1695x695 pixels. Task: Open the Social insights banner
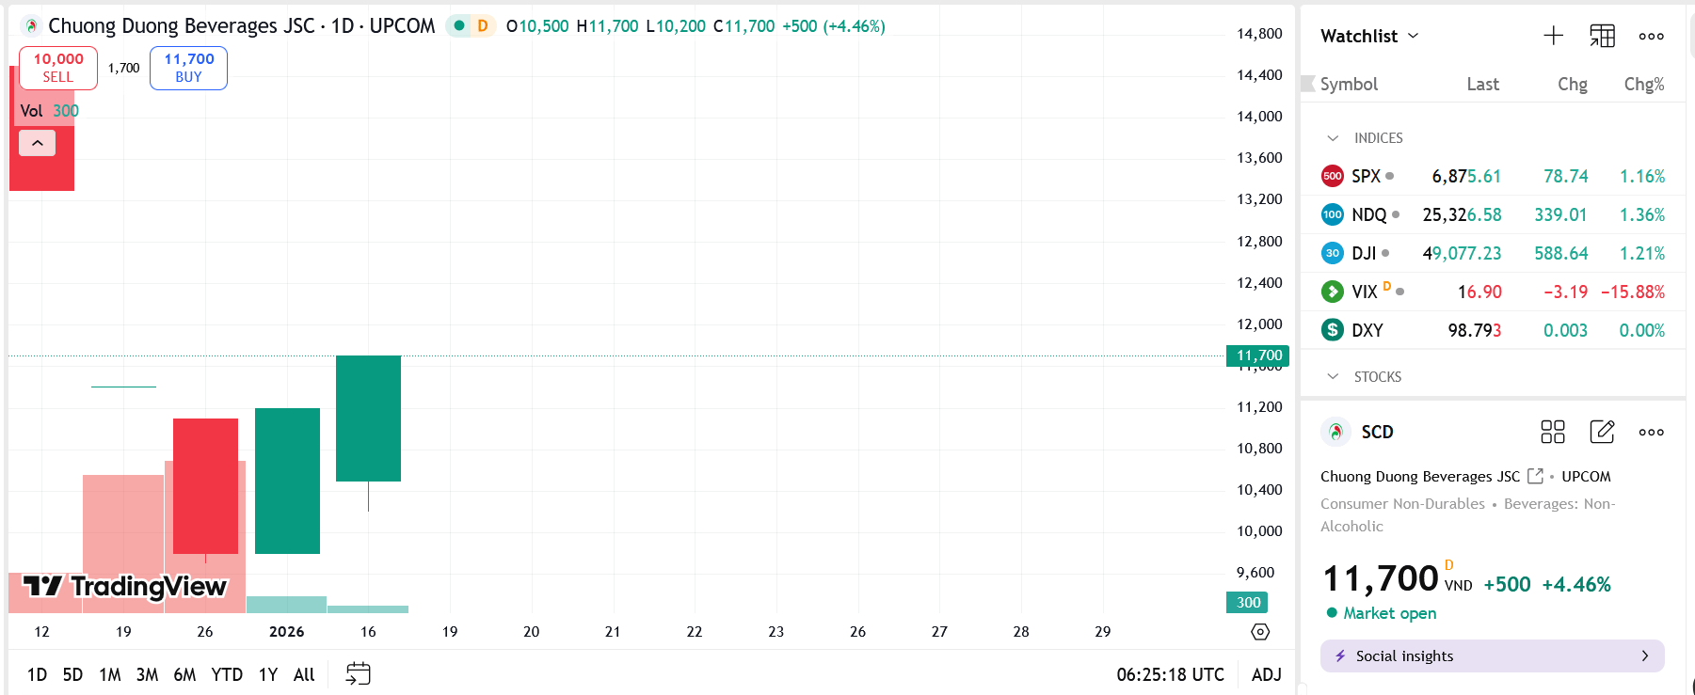[1492, 656]
